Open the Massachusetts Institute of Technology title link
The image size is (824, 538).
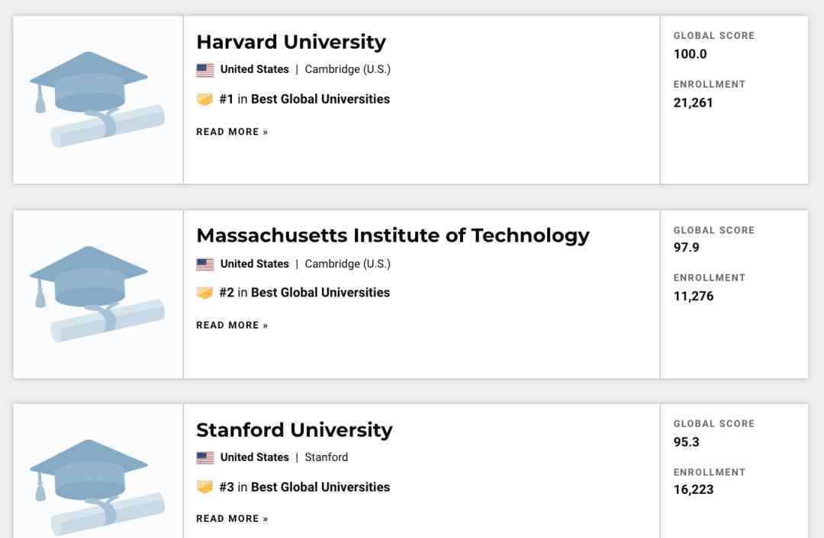pos(393,235)
